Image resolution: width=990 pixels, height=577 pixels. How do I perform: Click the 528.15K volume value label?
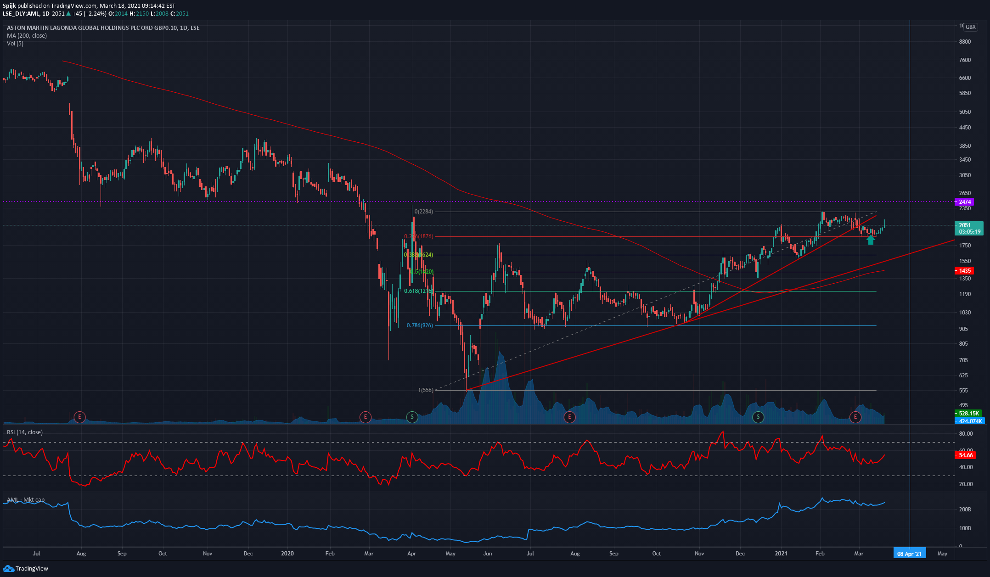coord(968,413)
